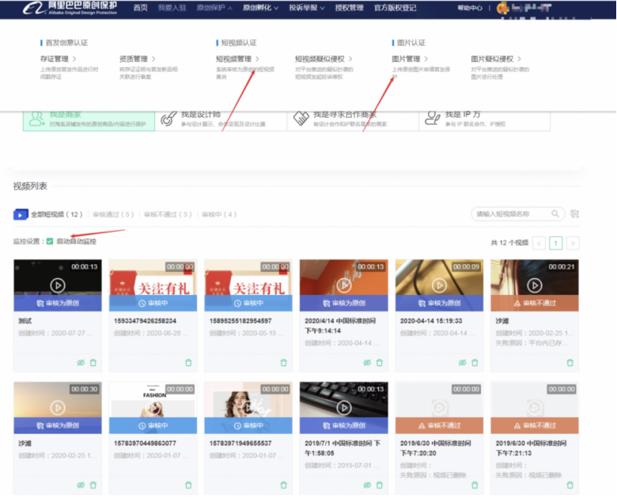Toggle monitoring eye icon on 测试 video
Screen dimensions: 617x498
81,363
